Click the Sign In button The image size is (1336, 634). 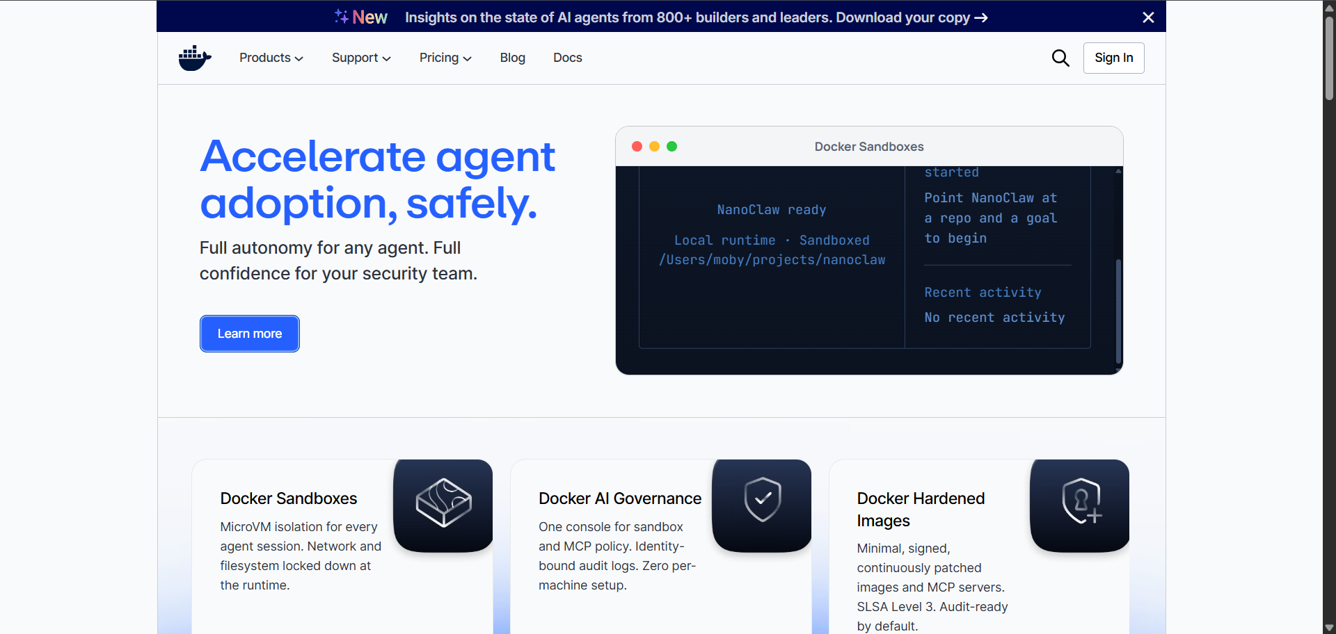click(1114, 58)
